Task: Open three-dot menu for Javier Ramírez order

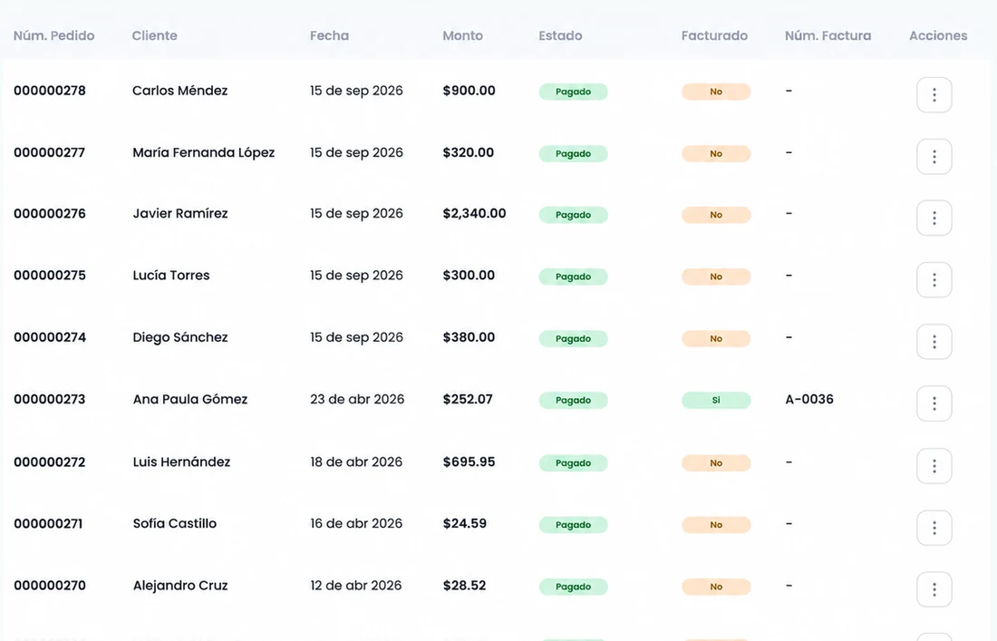Action: pyautogui.click(x=934, y=219)
